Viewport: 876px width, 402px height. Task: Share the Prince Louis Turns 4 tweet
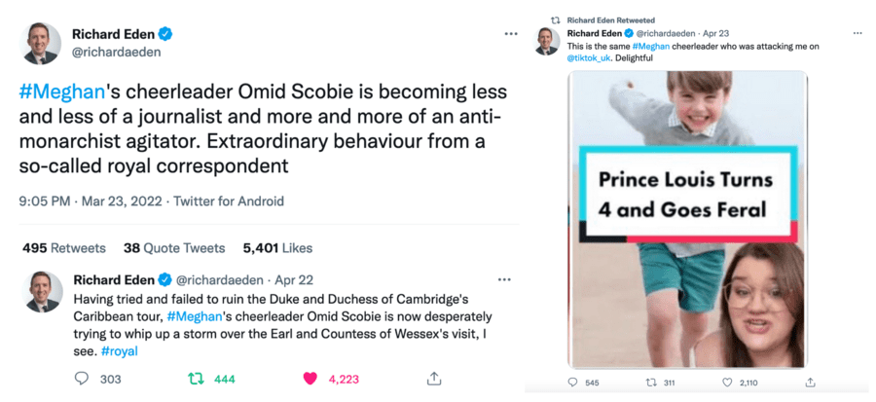[813, 383]
